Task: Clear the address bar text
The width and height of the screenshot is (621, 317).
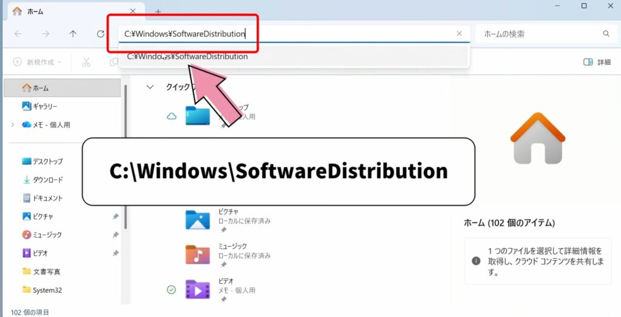Action: point(459,34)
